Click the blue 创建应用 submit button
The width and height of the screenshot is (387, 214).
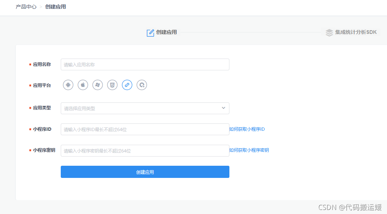pyautogui.click(x=145, y=172)
